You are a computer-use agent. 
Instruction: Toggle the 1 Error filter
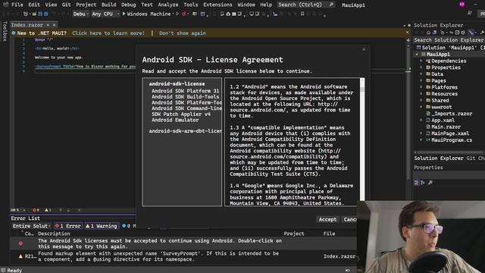pyautogui.click(x=68, y=226)
